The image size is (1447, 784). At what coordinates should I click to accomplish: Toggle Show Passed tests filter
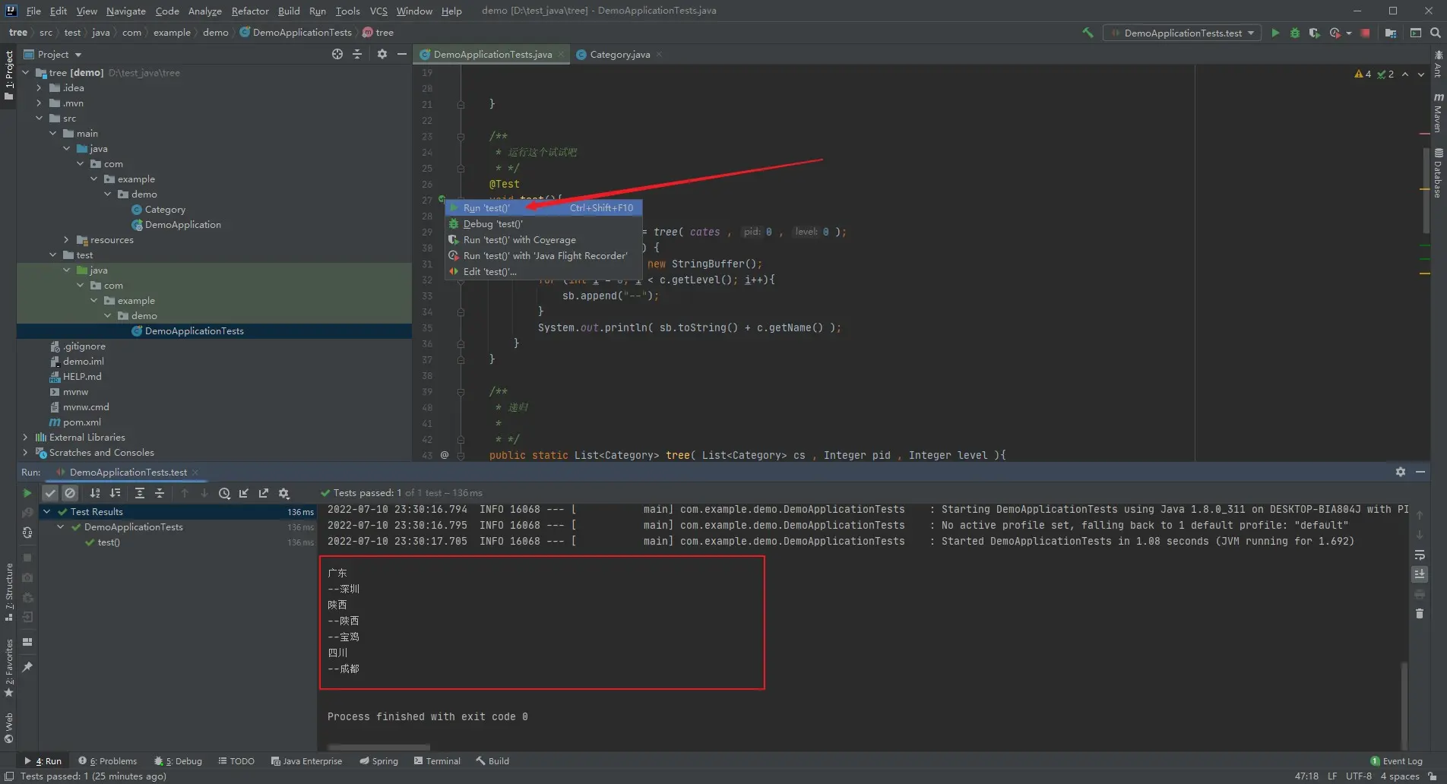click(50, 493)
